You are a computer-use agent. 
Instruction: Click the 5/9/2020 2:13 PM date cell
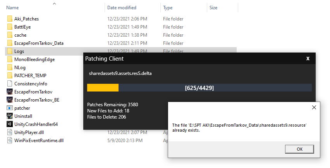point(125,140)
